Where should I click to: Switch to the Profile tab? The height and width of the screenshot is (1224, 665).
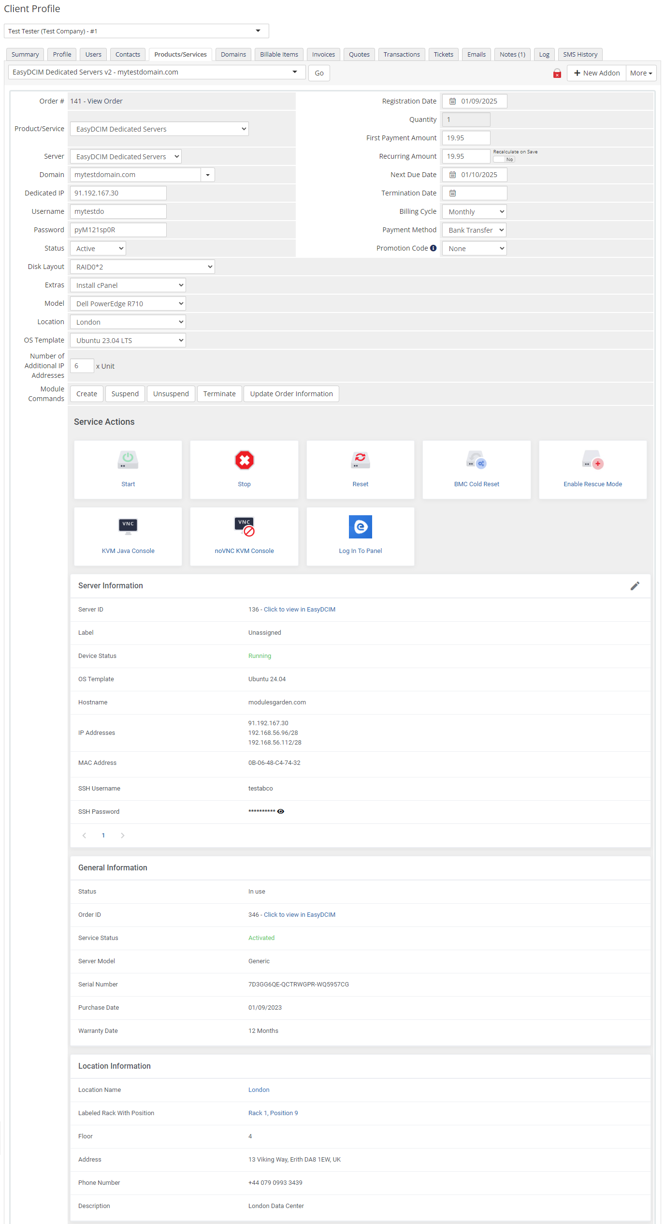(x=62, y=54)
